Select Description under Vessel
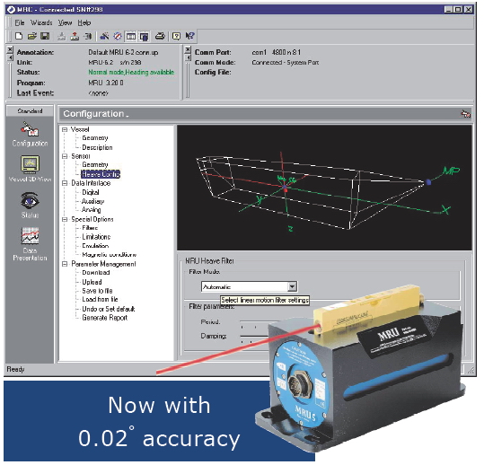The image size is (484, 465). coord(97,147)
